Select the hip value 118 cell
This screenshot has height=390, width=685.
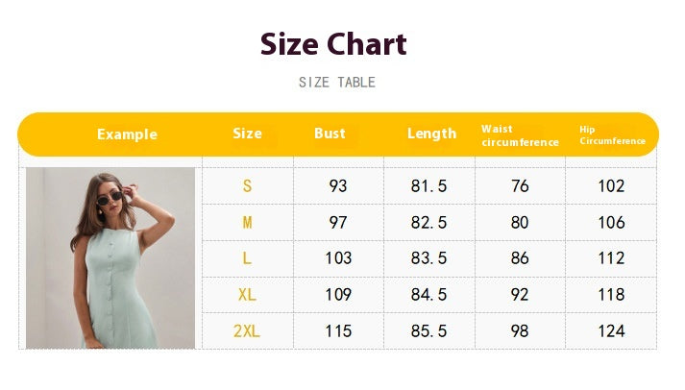coord(611,295)
